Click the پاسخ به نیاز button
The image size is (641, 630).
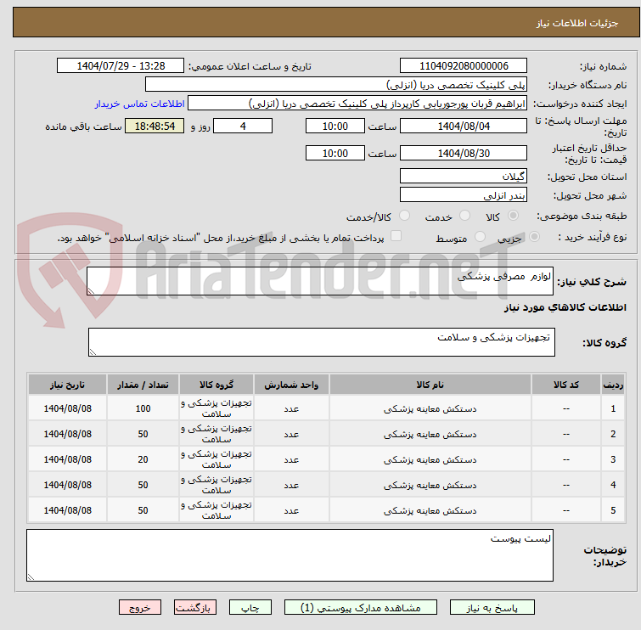click(492, 607)
